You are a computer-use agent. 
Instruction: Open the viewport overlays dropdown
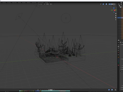click(108, 4)
